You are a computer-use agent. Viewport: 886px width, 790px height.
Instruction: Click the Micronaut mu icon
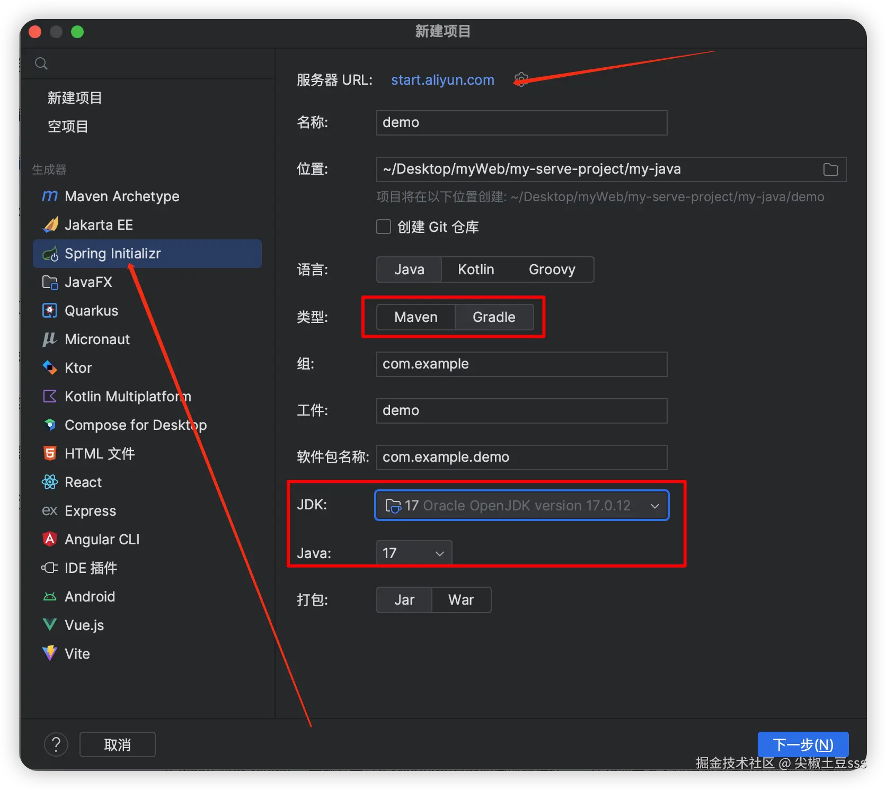click(50, 339)
